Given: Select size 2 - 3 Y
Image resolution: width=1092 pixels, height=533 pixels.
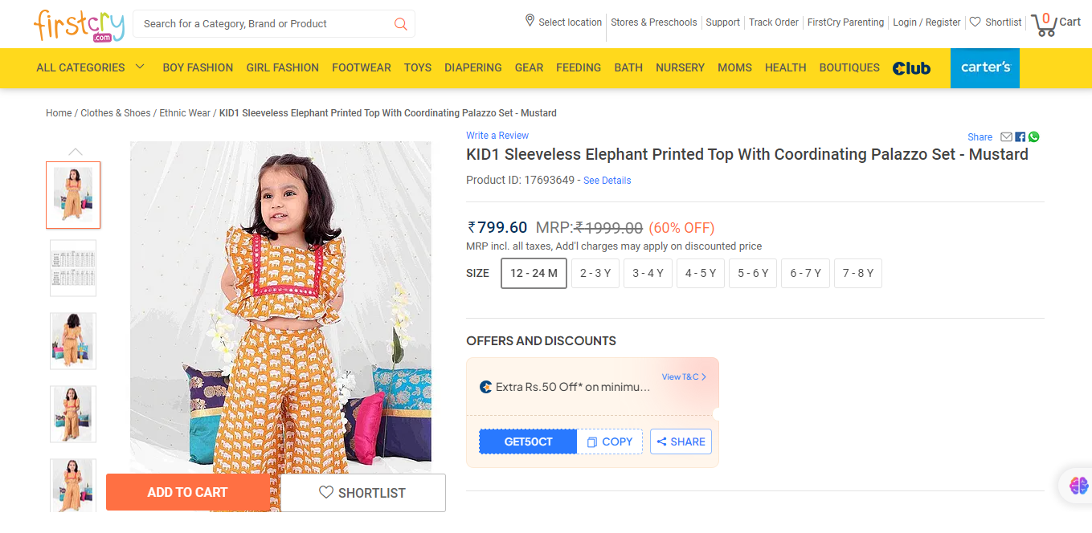Looking at the screenshot, I should tap(595, 273).
